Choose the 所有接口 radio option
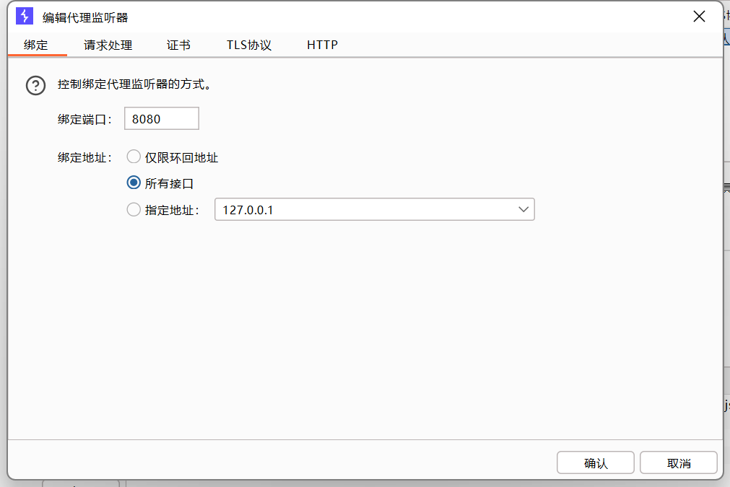This screenshot has height=487, width=730. click(134, 183)
